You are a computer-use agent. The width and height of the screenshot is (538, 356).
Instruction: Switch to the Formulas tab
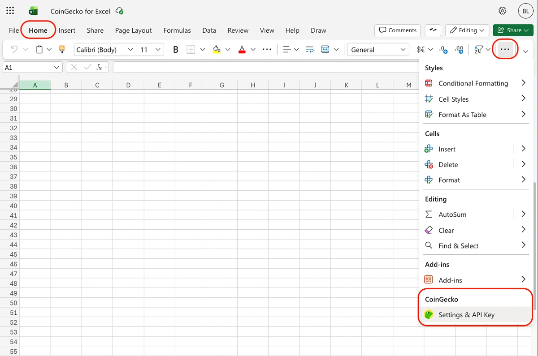(x=177, y=30)
